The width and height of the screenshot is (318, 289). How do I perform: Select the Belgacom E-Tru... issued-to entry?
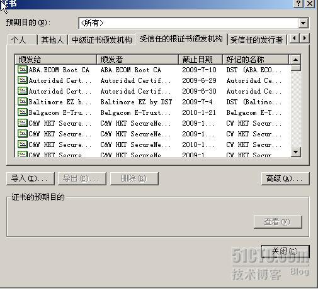60,112
